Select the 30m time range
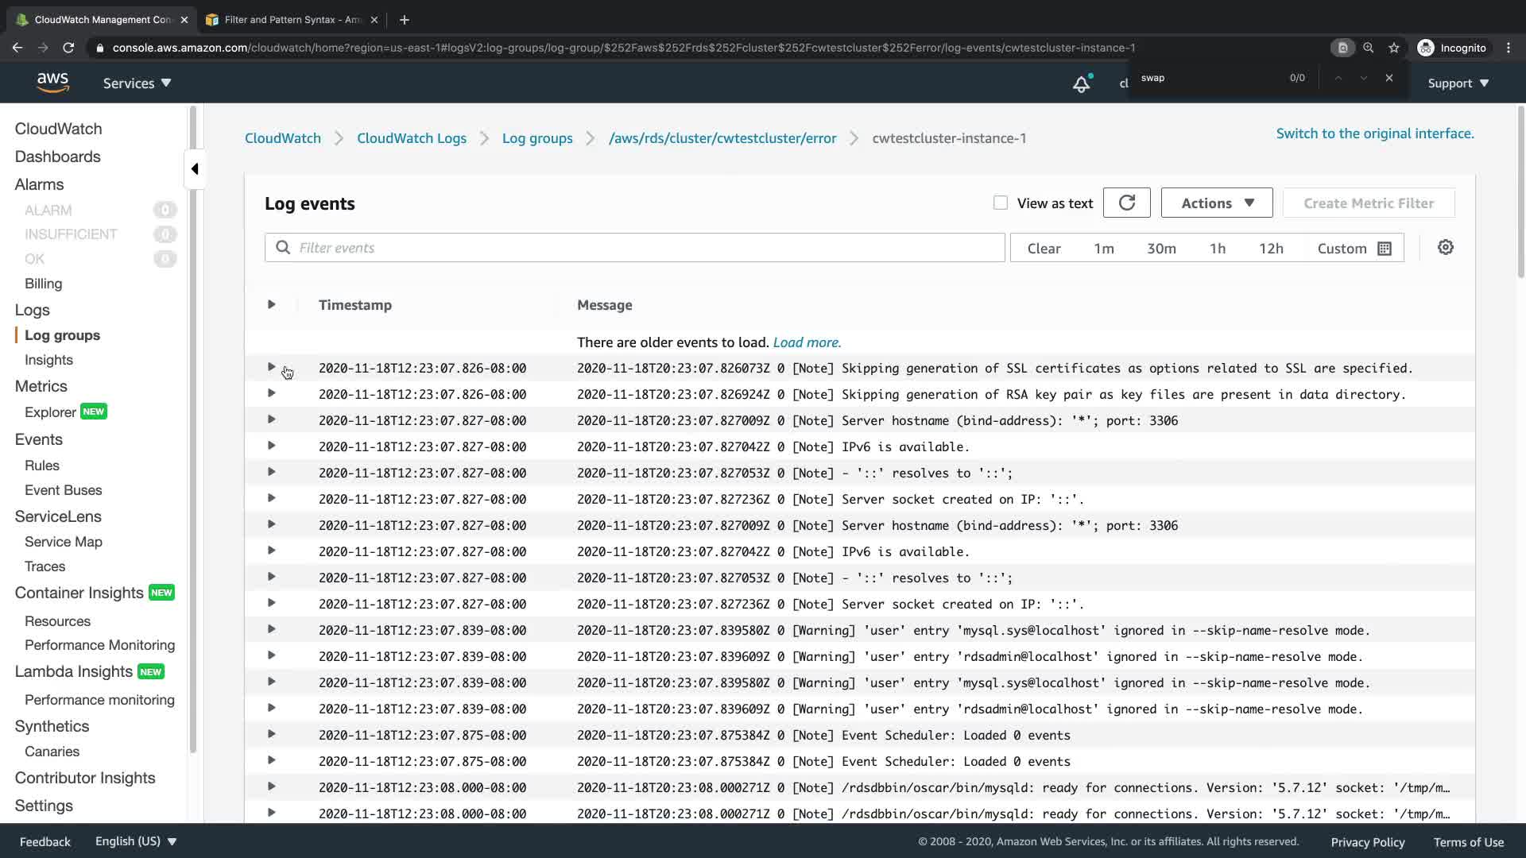The height and width of the screenshot is (858, 1526). (1160, 249)
